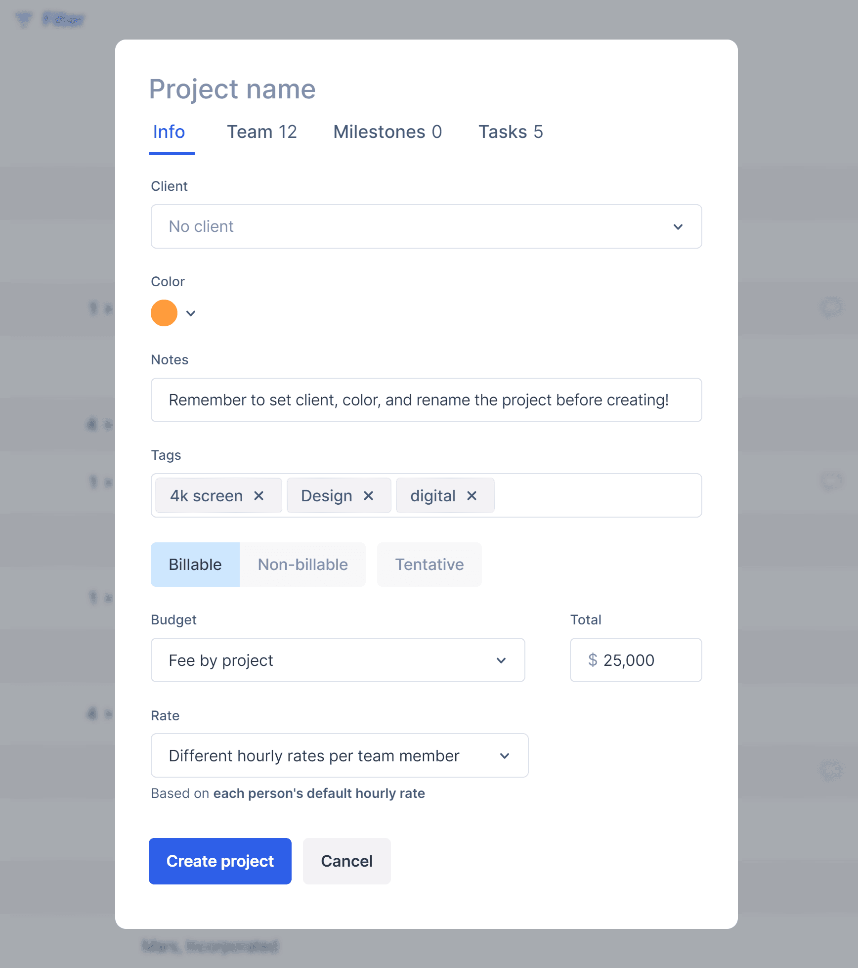Expand the color selection chevron
This screenshot has height=968, width=858.
[191, 313]
